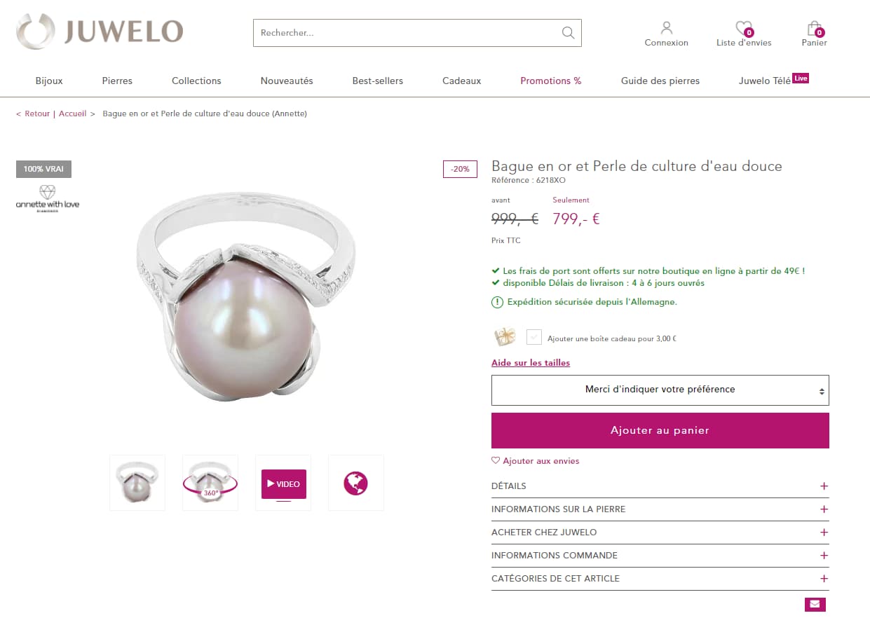Open the Aide sur les tailles link
Screen dimensions: 870x618
(x=531, y=363)
